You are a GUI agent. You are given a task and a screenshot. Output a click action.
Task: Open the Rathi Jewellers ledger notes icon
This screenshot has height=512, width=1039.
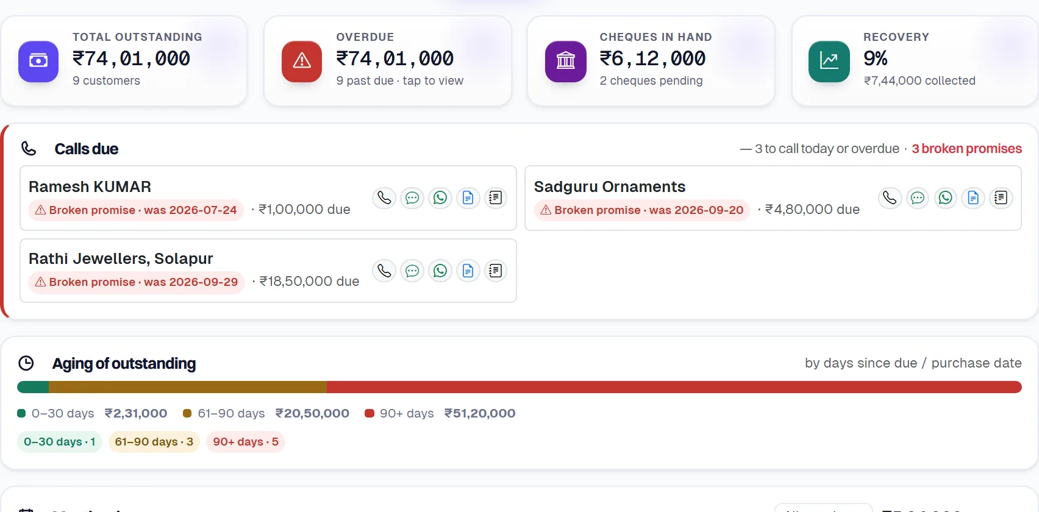click(x=496, y=271)
